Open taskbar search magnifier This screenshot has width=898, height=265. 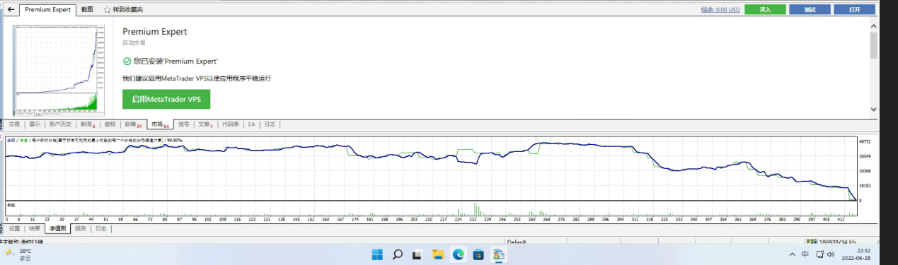(x=397, y=254)
